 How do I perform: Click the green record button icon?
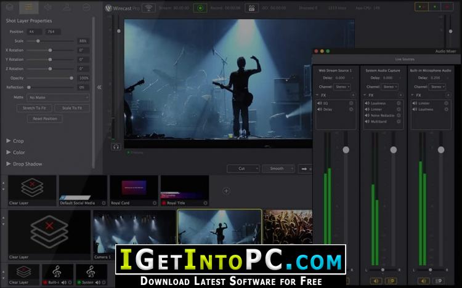click(200, 8)
